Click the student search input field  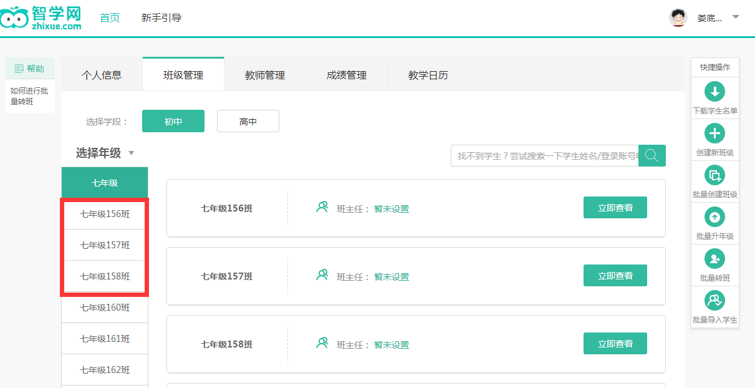(x=546, y=156)
